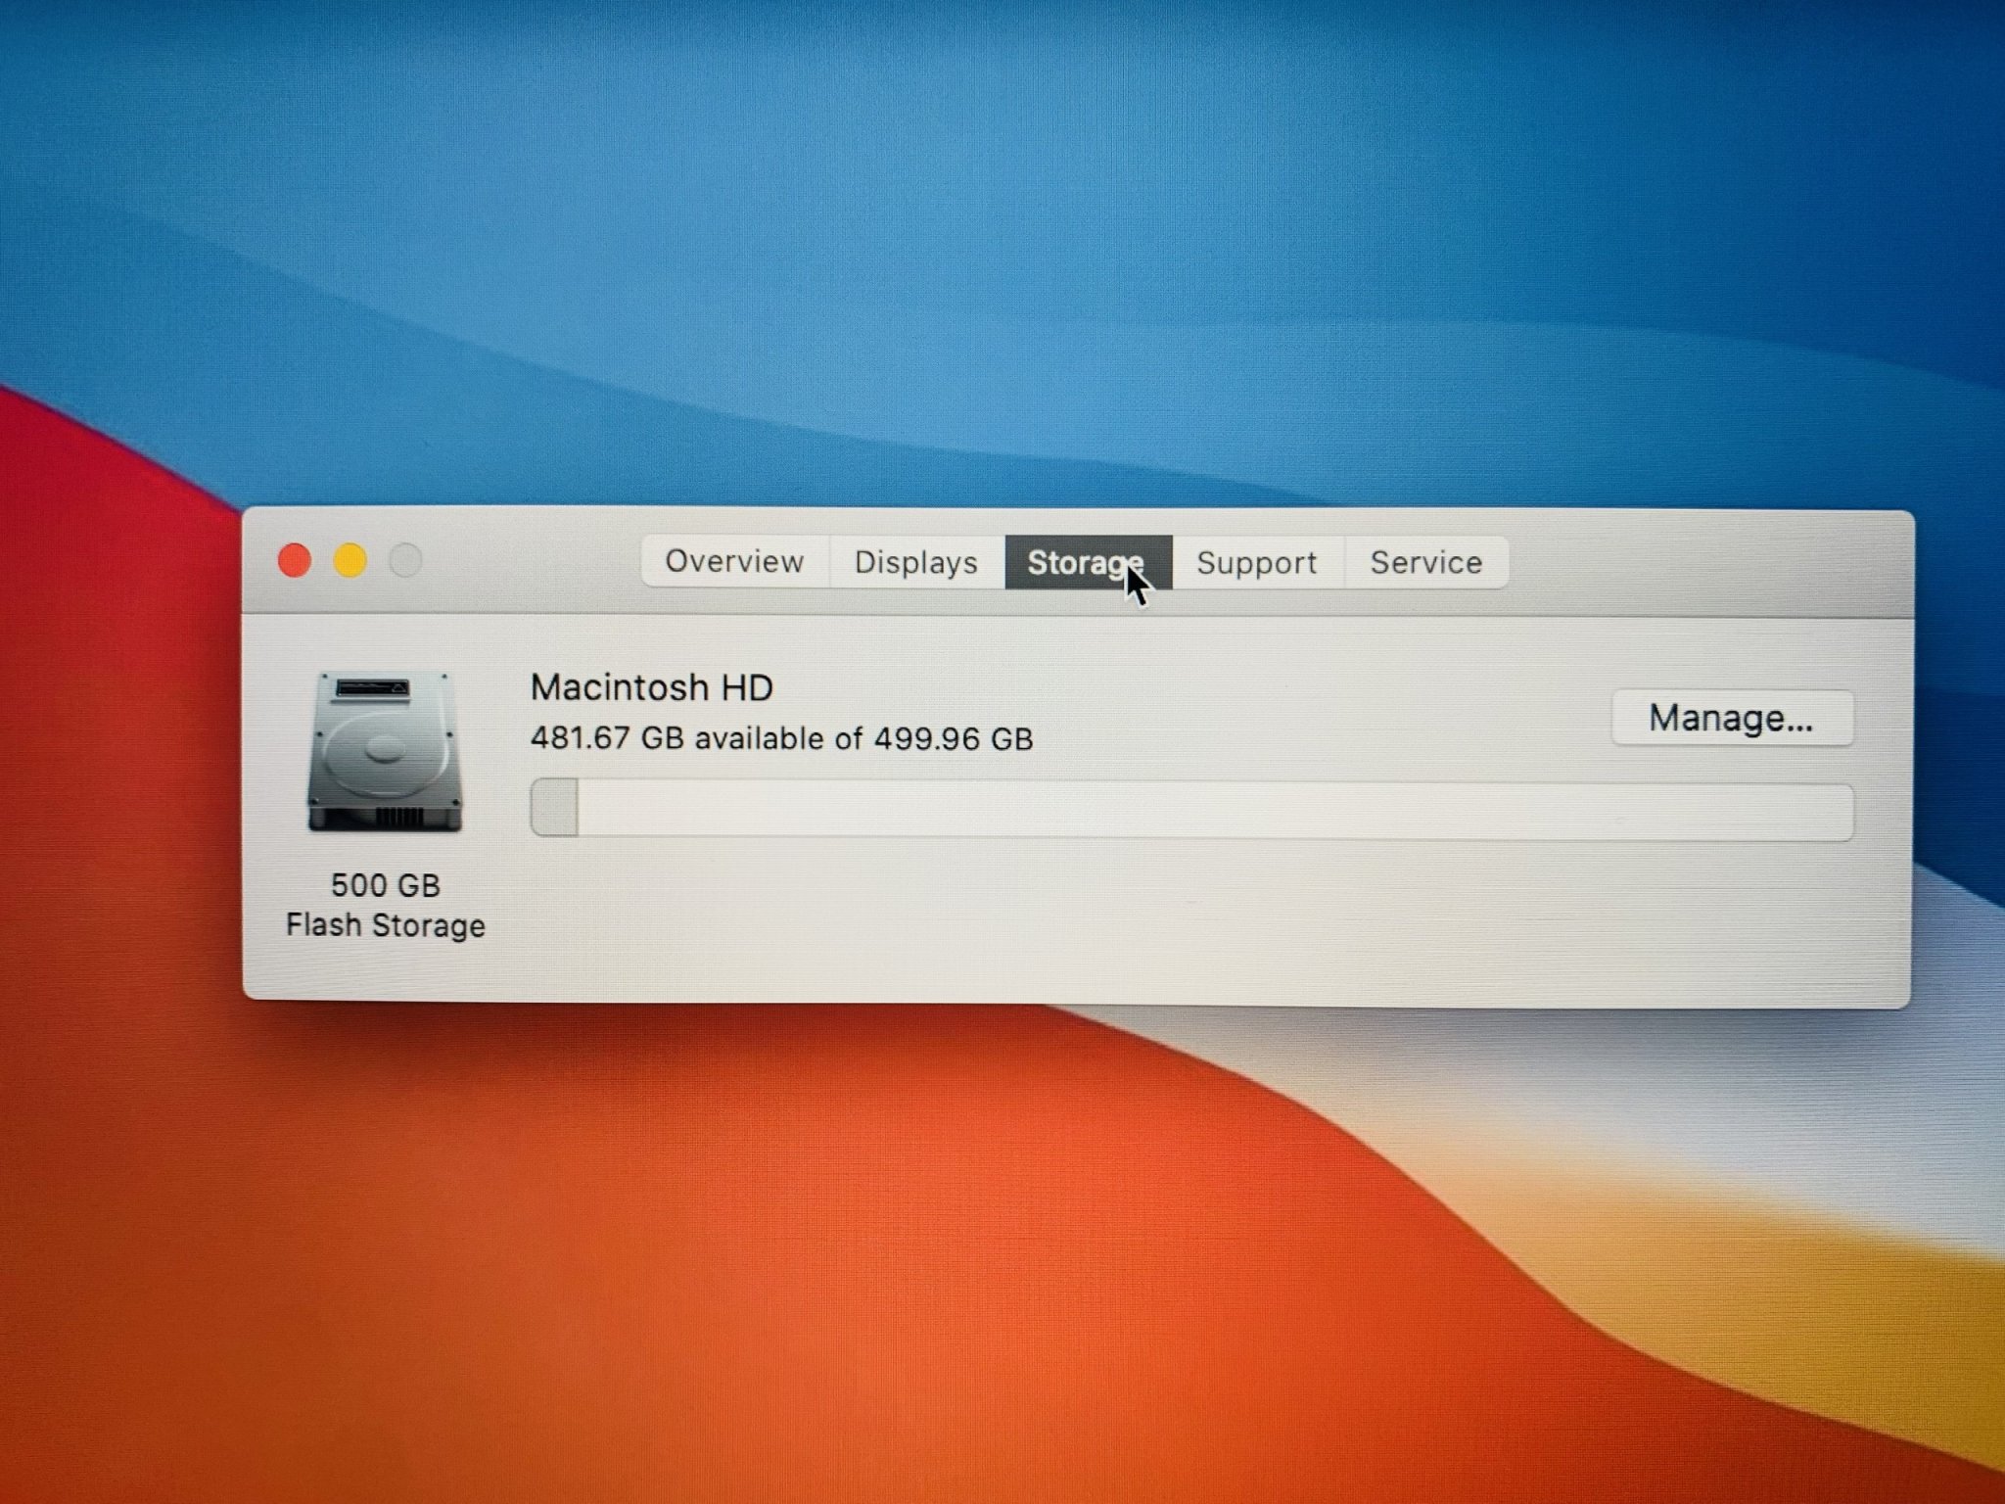Select the Storage tab
The width and height of the screenshot is (2005, 1504).
pos(1088,562)
